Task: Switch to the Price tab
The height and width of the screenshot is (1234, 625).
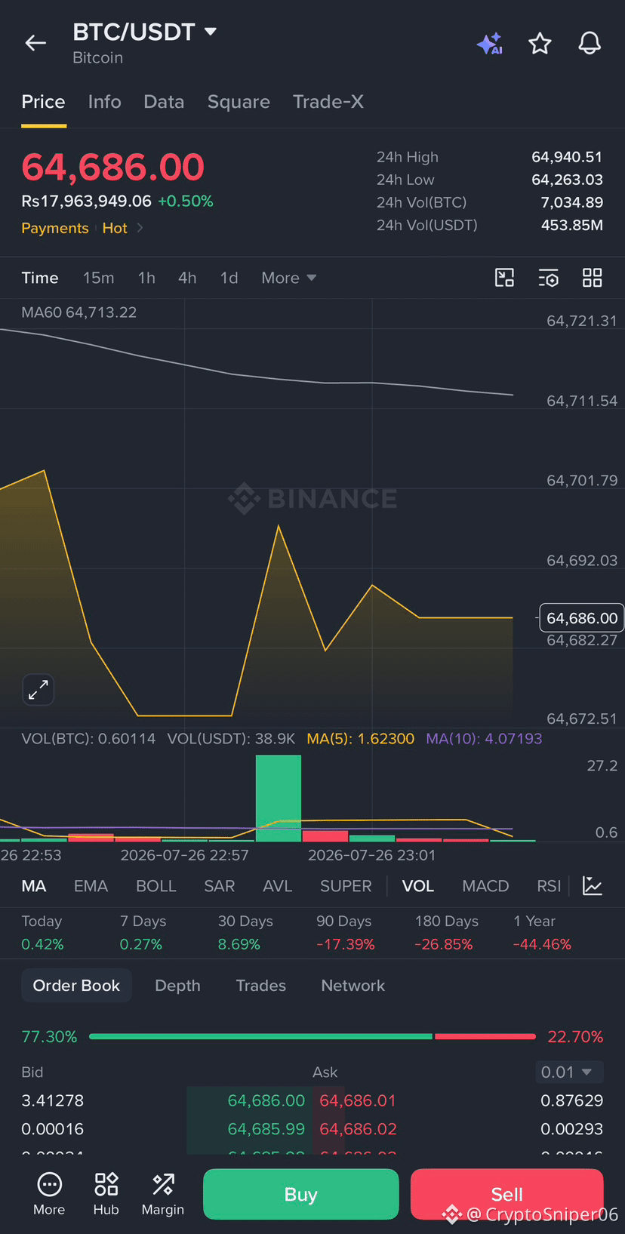Action: [43, 102]
